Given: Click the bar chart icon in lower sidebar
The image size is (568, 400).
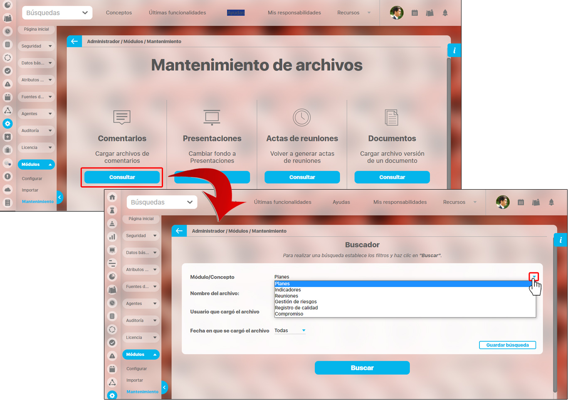Looking at the screenshot, I should click(x=112, y=237).
